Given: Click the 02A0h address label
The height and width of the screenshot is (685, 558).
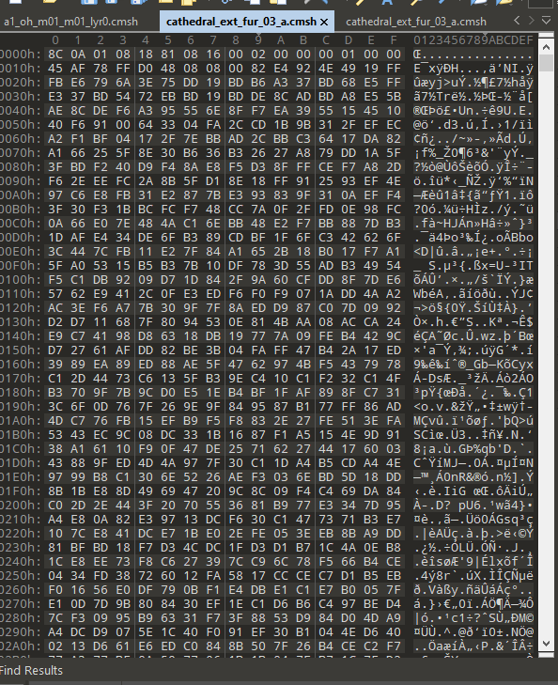Looking at the screenshot, I should coord(21,646).
